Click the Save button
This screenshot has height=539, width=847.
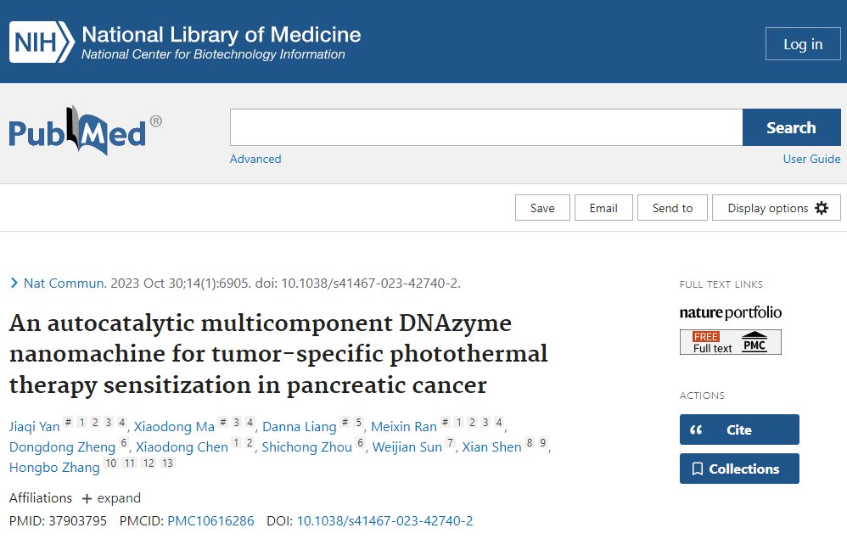[542, 208]
